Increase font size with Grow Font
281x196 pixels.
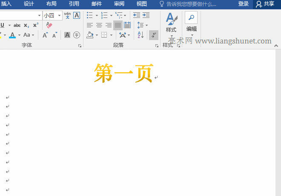(x=45, y=35)
